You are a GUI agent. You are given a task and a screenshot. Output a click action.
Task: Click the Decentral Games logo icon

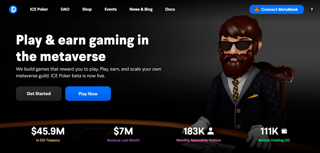pyautogui.click(x=13, y=9)
